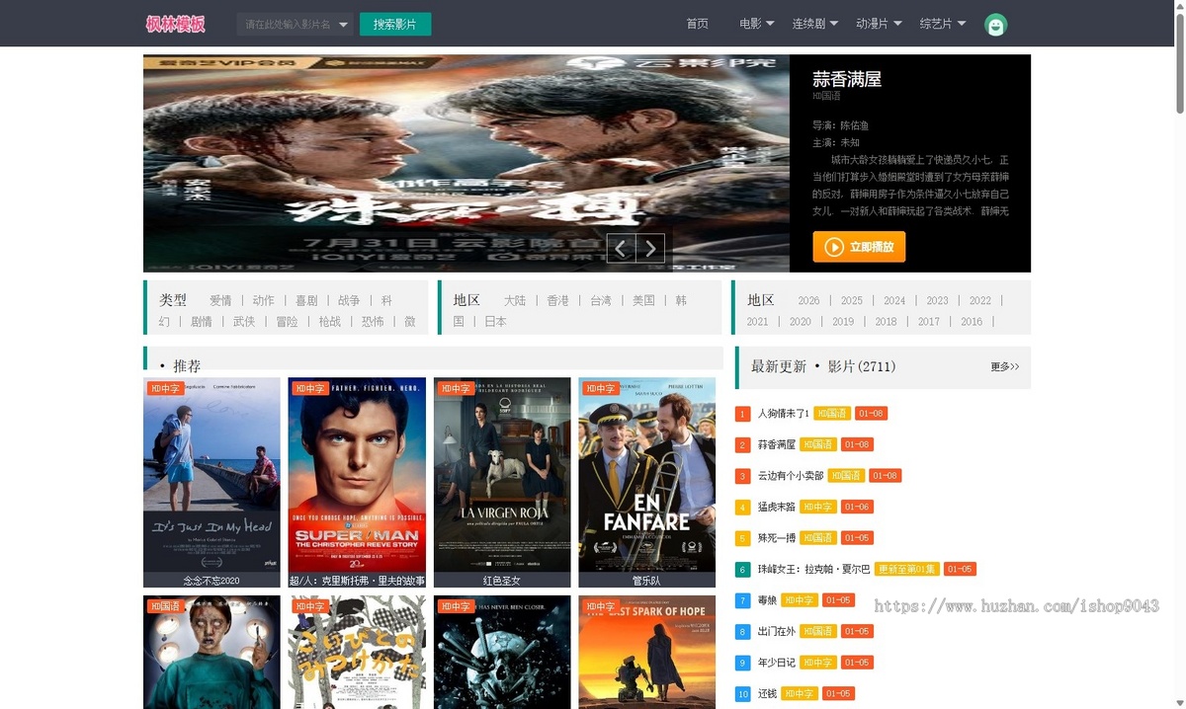Open the 红色圣女 movie poster
This screenshot has height=709, width=1186.
(502, 475)
